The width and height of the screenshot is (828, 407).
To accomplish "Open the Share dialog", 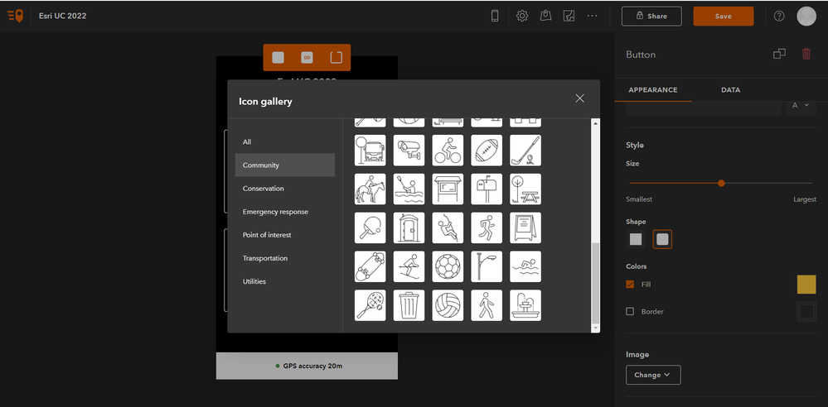I will 651,17.
